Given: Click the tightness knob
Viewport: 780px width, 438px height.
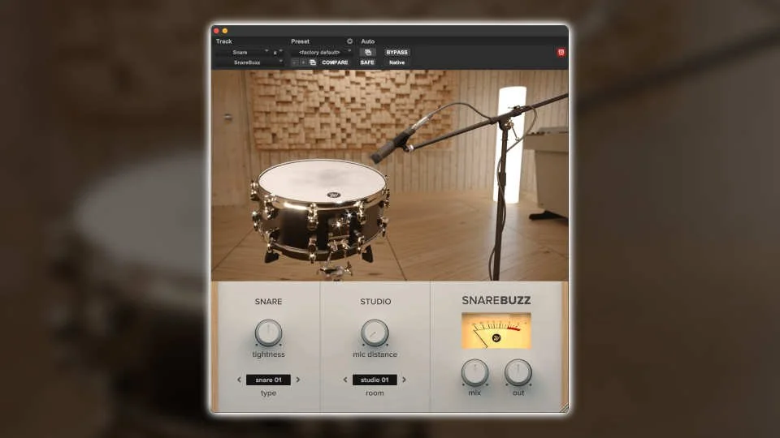Looking at the screenshot, I should click(268, 333).
